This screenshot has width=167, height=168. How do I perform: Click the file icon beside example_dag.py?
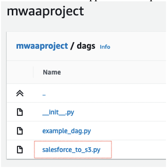20,131
